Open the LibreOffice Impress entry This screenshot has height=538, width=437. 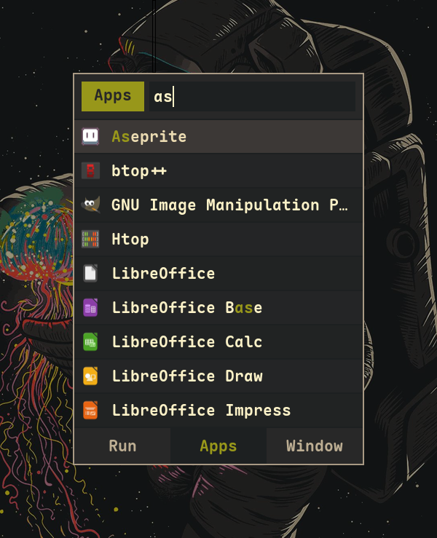point(201,411)
